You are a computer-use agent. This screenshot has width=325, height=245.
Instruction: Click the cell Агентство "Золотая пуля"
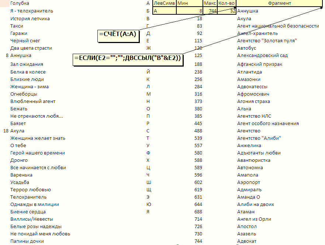pos(267,41)
